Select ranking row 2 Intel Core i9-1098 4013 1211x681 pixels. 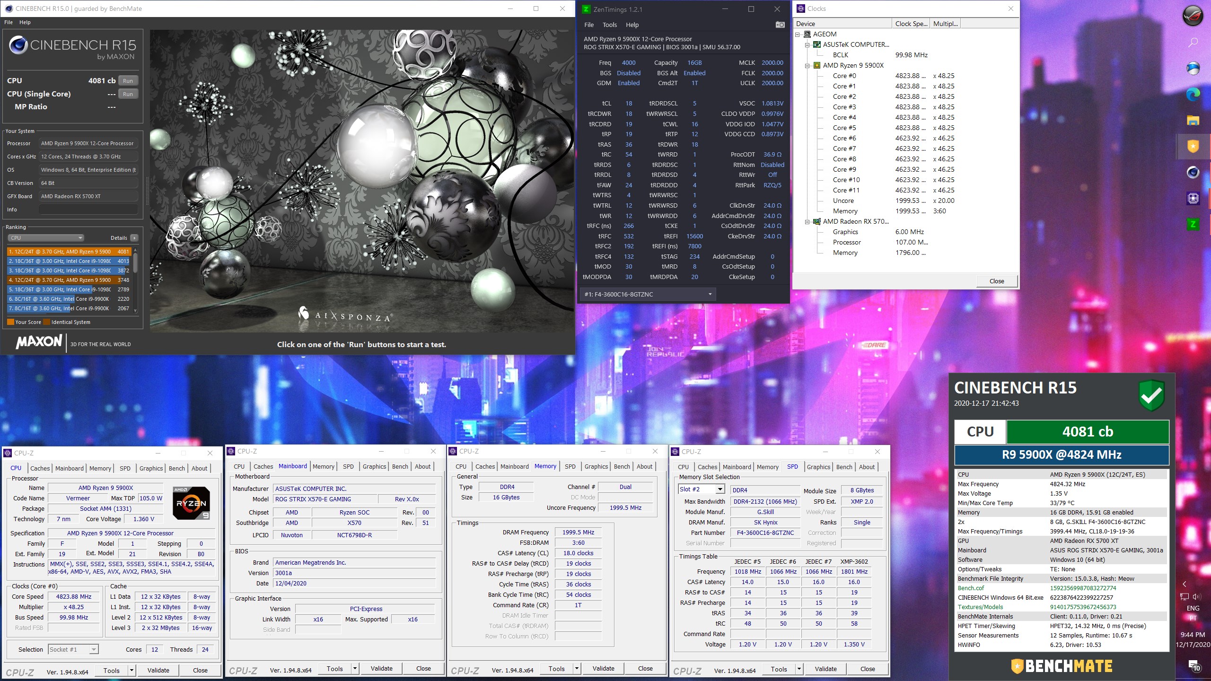(x=69, y=261)
